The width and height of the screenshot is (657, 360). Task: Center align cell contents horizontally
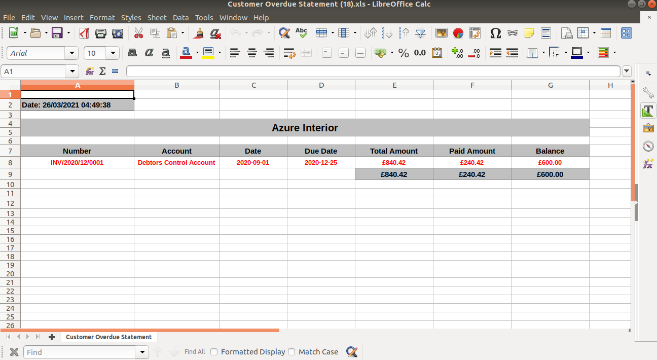tap(252, 53)
